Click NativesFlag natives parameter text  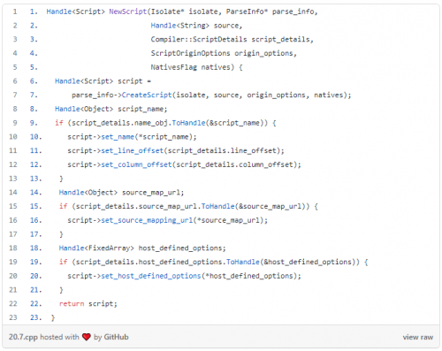(x=190, y=67)
